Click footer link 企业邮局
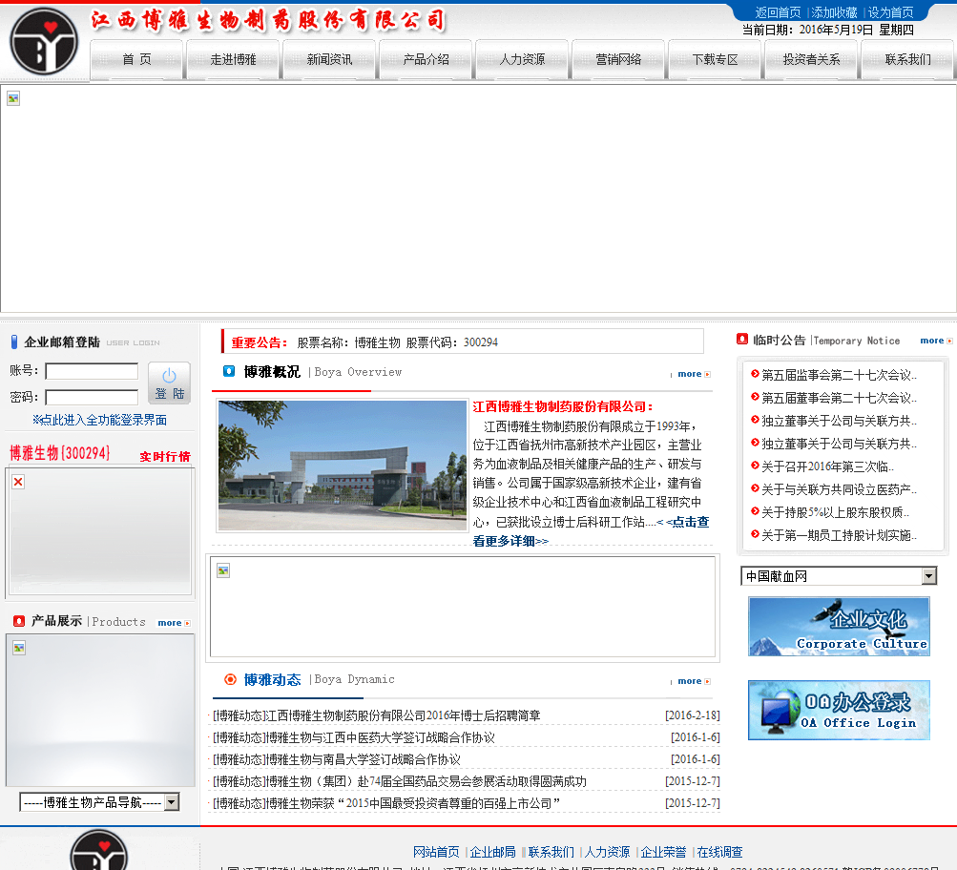Image resolution: width=957 pixels, height=870 pixels. pos(492,852)
